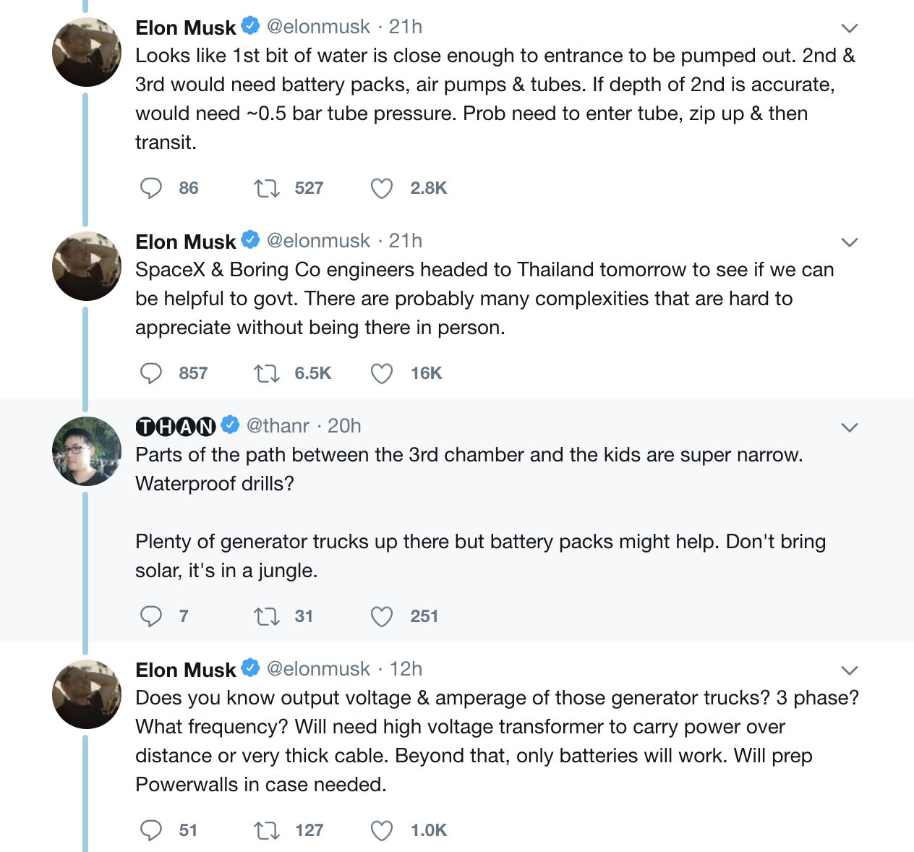Reply to the Powerwalls tweet

[x=150, y=831]
